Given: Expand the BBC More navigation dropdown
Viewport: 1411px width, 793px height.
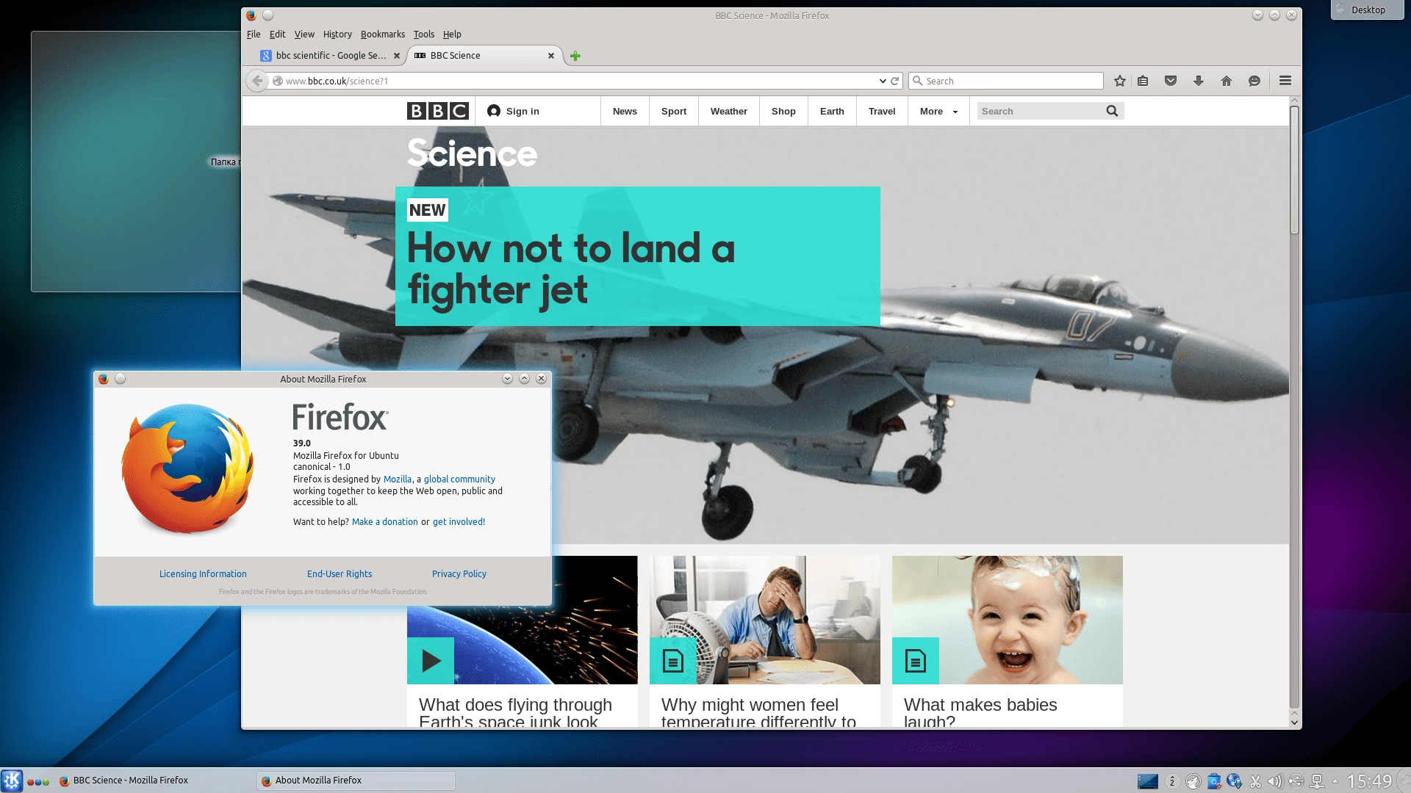Looking at the screenshot, I should tap(938, 111).
